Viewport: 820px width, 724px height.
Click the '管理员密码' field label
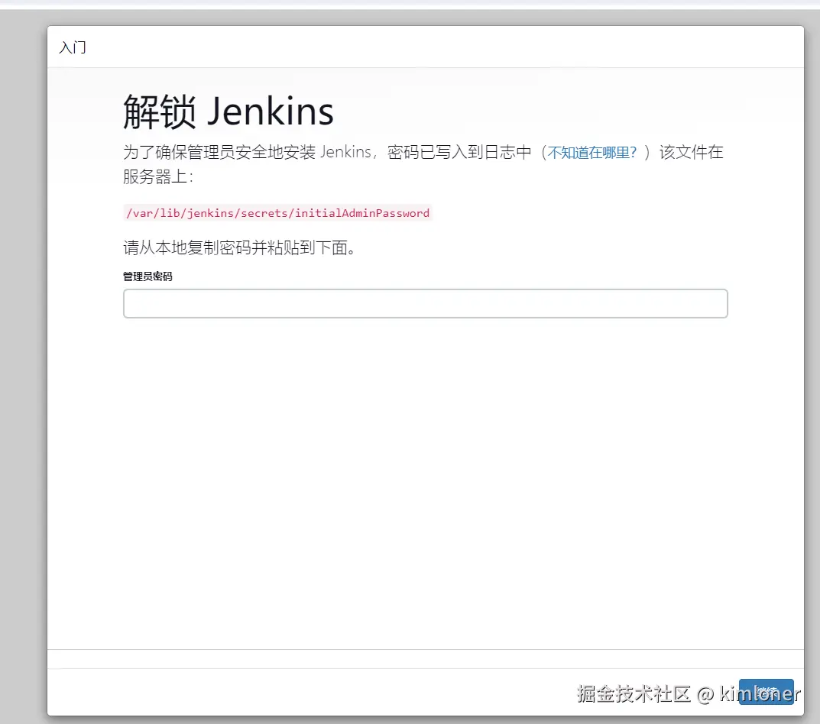click(x=147, y=276)
